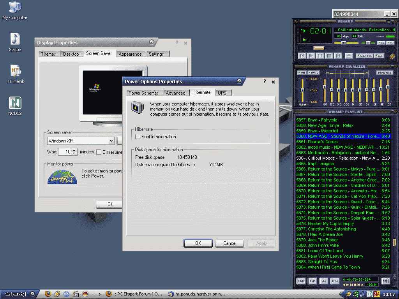
Task: Click Cancel in Power Options dialog
Action: 230,243
